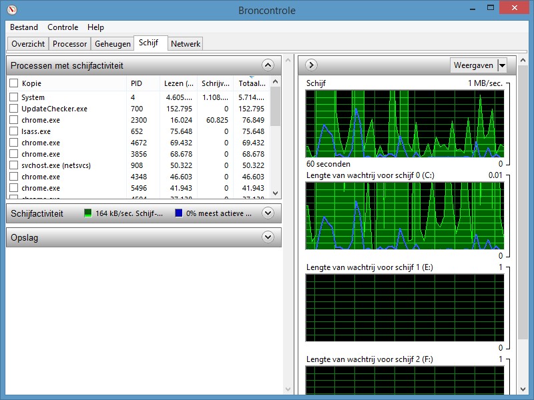Open the Bestand menu
This screenshot has height=400, width=534.
pos(24,27)
